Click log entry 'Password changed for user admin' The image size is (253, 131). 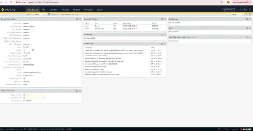click(x=96, y=66)
